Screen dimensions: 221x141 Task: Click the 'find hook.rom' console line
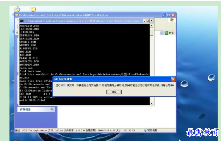(30, 71)
